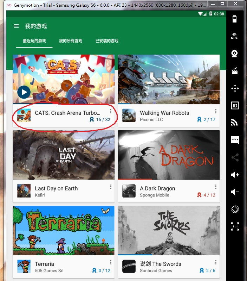The image size is (247, 281).
Task: Minimize the Genymotion window
Action: tap(213, 4)
